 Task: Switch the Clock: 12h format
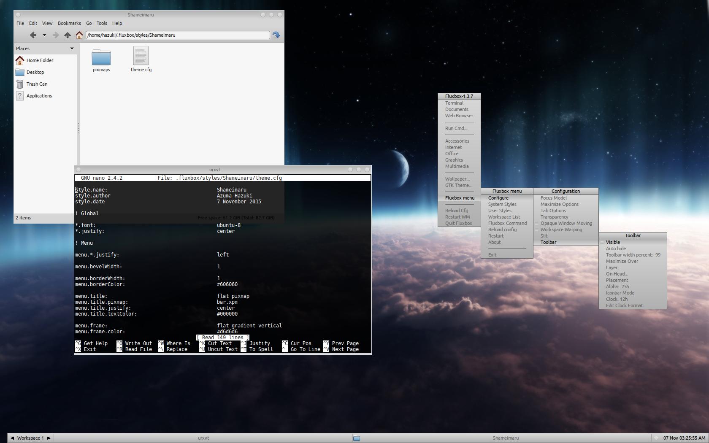[x=633, y=299]
